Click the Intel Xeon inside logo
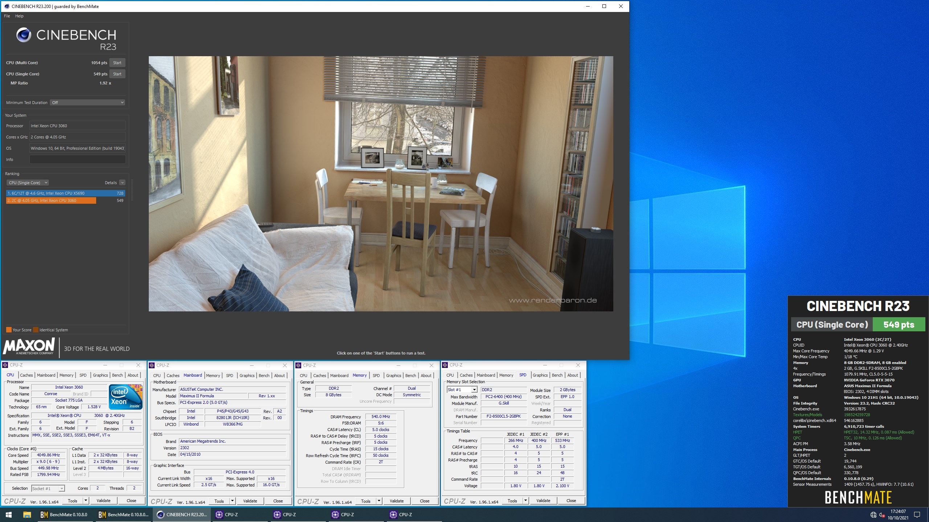This screenshot has width=929, height=522. 126,397
